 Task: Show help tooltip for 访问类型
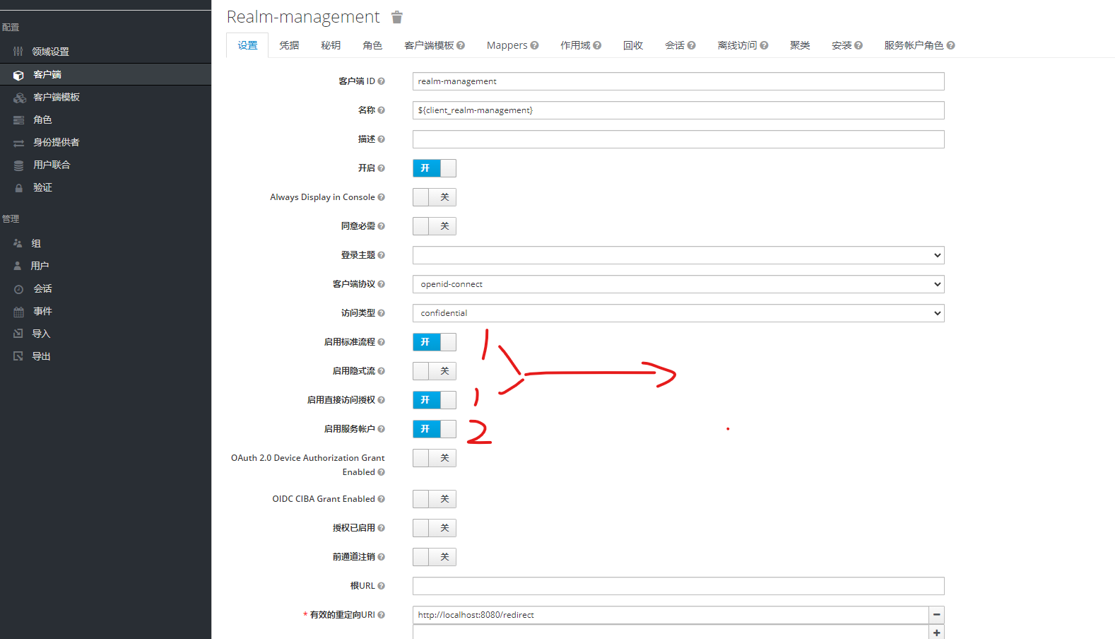pyautogui.click(x=381, y=313)
